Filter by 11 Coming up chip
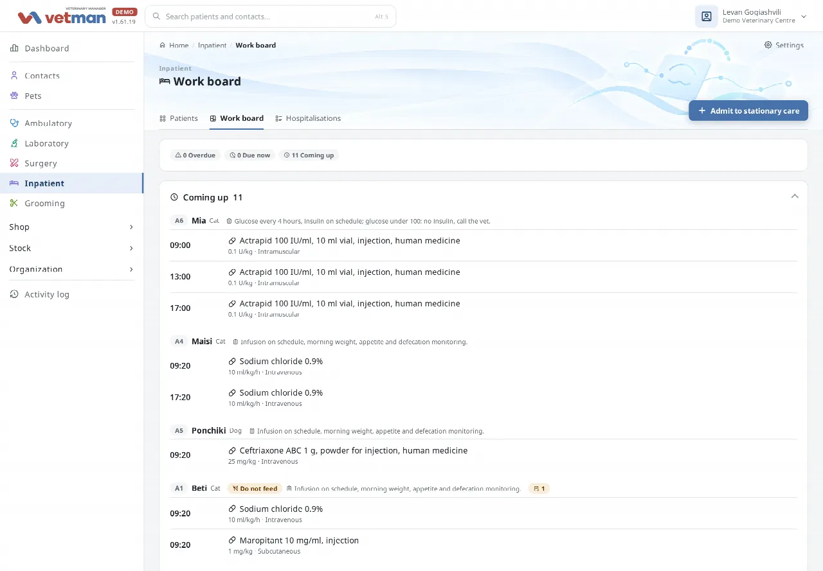The height and width of the screenshot is (571, 823). pyautogui.click(x=309, y=155)
